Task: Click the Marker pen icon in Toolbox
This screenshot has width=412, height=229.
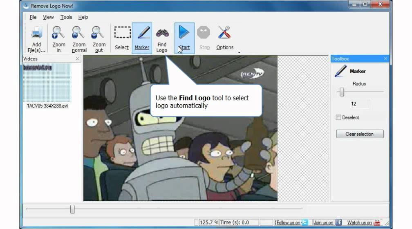Action: point(340,71)
